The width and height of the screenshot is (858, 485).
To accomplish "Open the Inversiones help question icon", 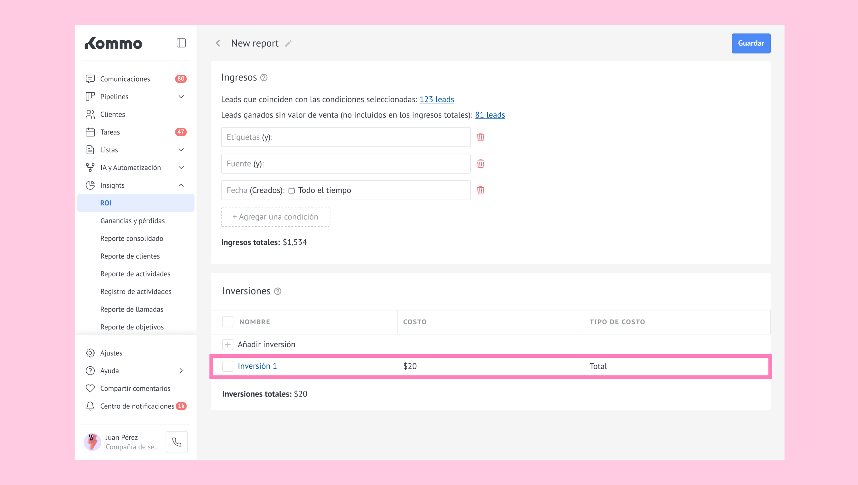I will tap(278, 291).
